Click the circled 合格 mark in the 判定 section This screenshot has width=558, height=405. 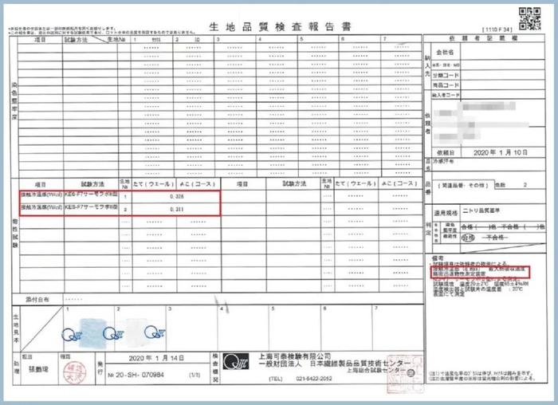[x=468, y=238]
